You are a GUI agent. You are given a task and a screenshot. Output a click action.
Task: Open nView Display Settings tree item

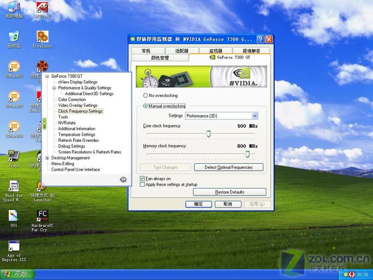point(78,82)
